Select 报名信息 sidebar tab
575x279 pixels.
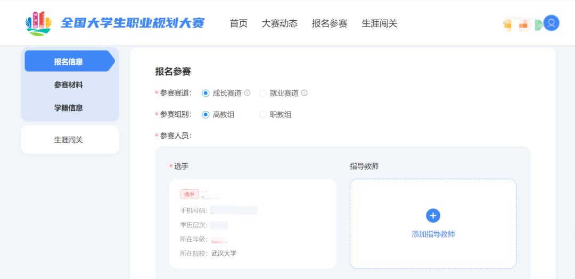pos(70,61)
